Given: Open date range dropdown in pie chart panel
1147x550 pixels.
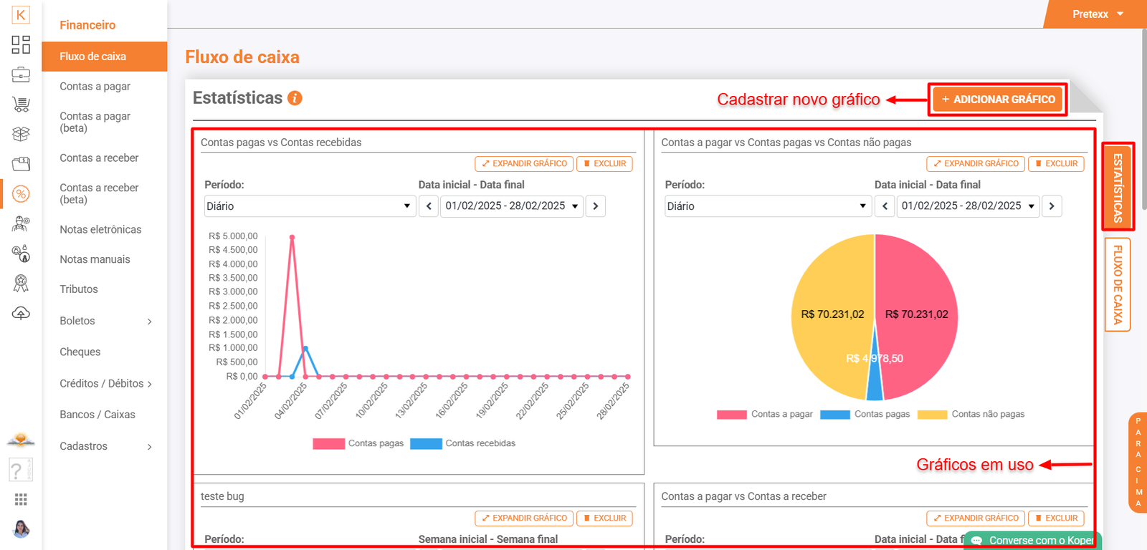Looking at the screenshot, I should click(x=968, y=206).
